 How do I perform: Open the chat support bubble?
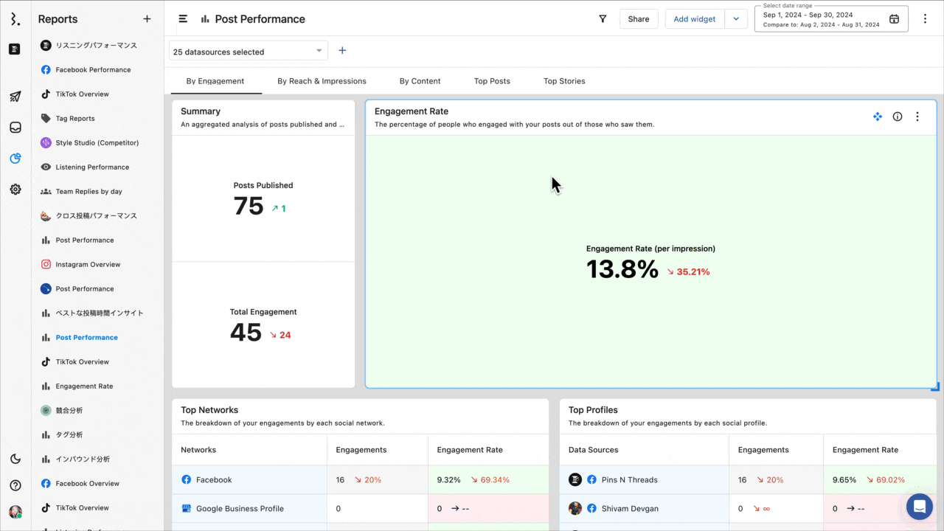[x=919, y=507]
